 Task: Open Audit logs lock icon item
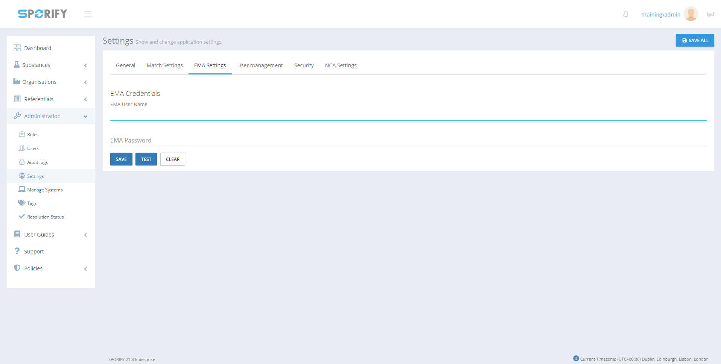[x=37, y=162]
